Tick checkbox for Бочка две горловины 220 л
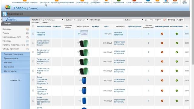 coord(33,101)
